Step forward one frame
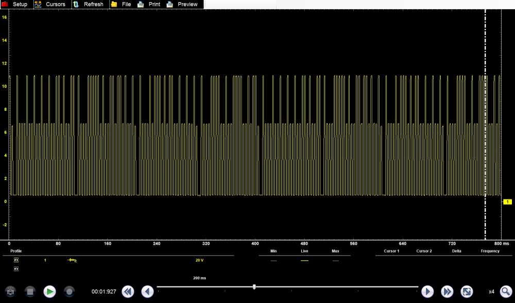The height and width of the screenshot is (303, 515). pos(427,292)
